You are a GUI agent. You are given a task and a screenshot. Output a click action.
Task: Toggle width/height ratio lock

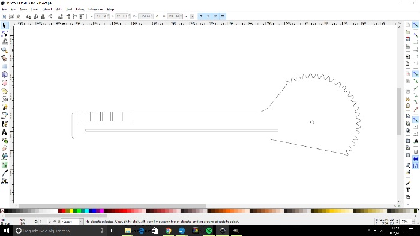157,16
